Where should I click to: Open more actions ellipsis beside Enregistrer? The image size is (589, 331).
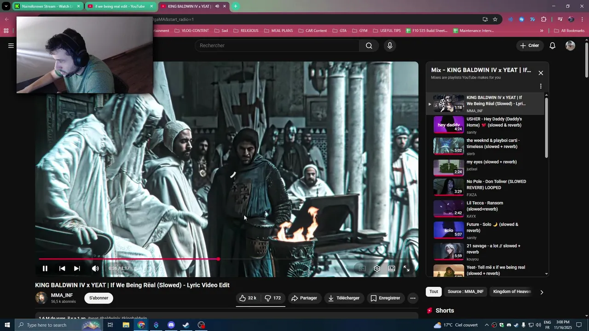[x=413, y=298]
